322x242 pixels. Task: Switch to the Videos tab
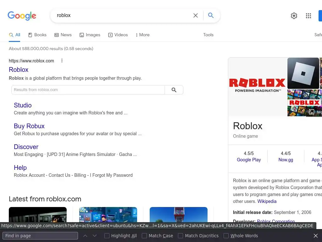pyautogui.click(x=118, y=35)
